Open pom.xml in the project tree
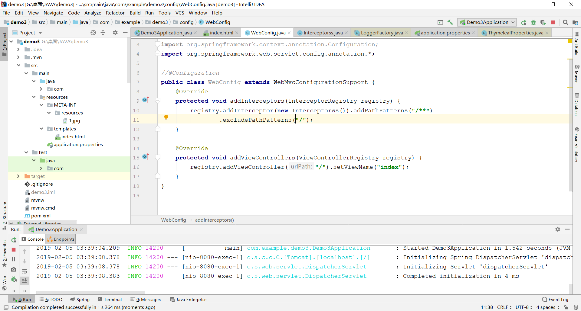581x311 pixels. (x=41, y=216)
